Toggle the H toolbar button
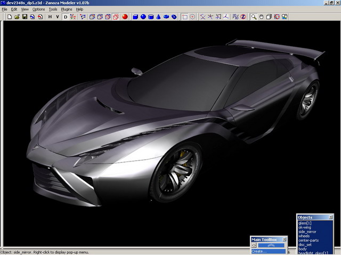Screen dimensions: 341x255 [x=50, y=17]
